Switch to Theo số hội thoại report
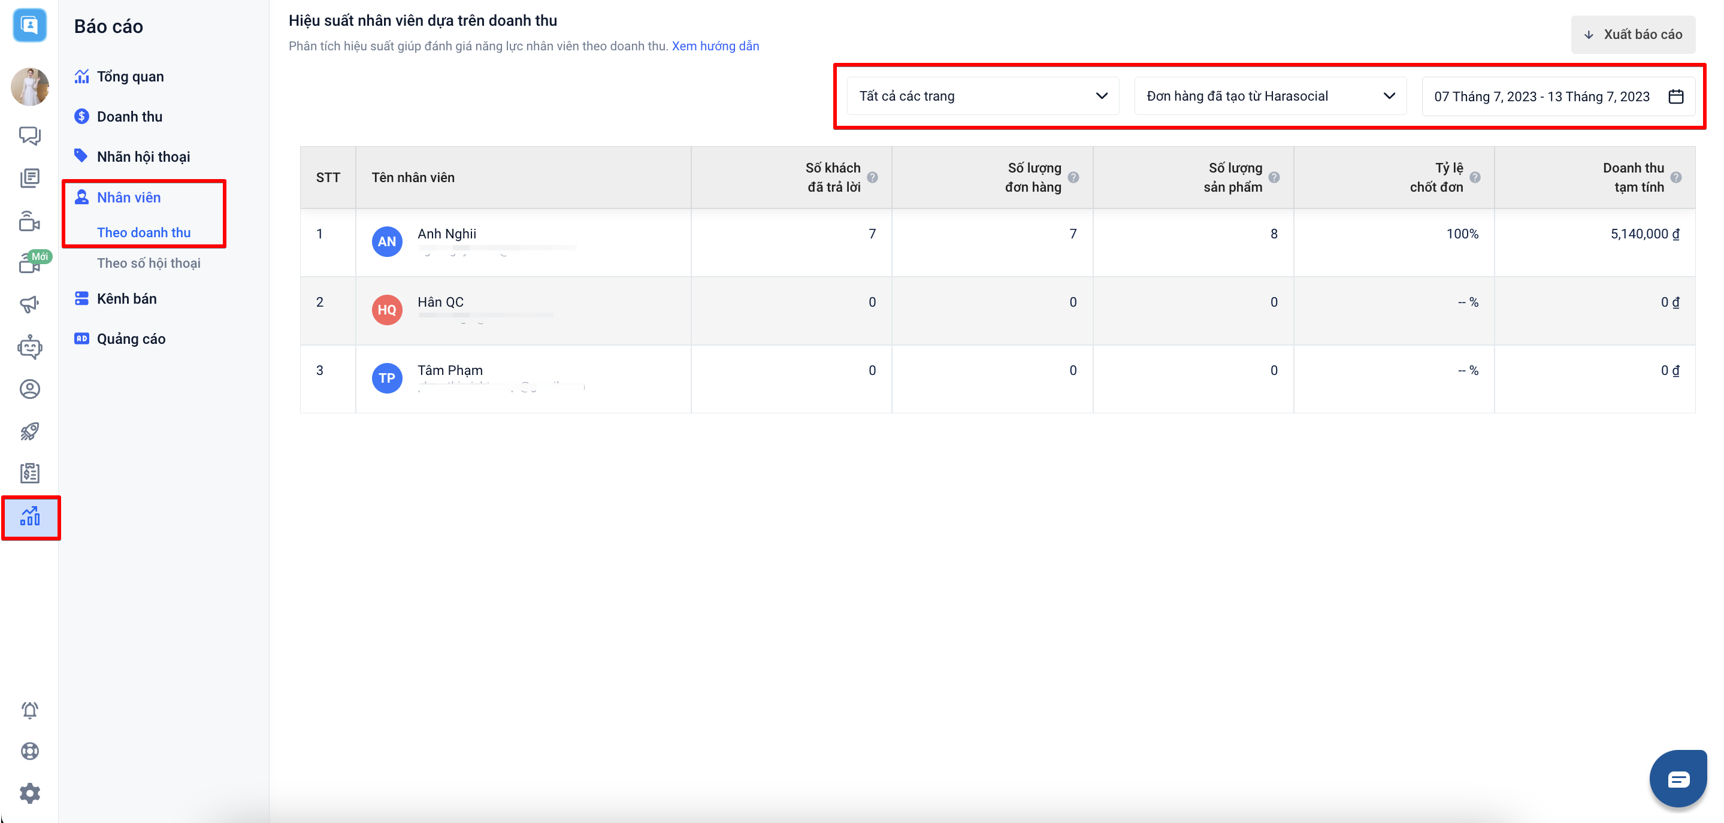This screenshot has height=823, width=1724. click(149, 263)
